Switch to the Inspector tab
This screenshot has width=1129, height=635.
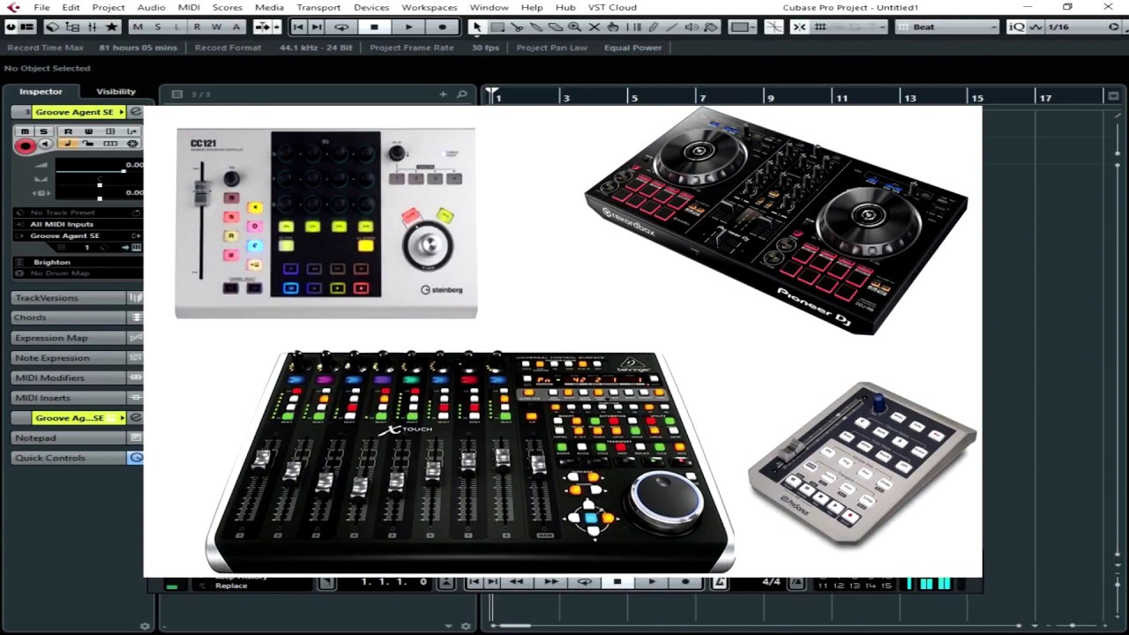coord(41,92)
